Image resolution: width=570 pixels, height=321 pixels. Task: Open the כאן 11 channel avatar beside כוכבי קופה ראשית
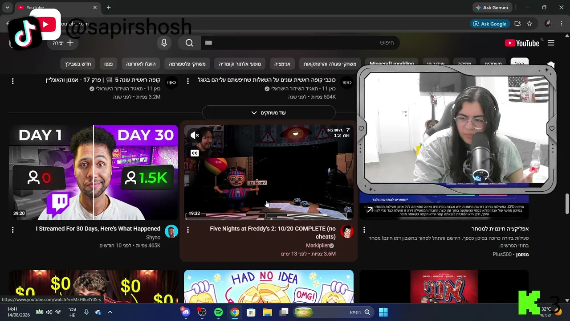pyautogui.click(x=347, y=82)
